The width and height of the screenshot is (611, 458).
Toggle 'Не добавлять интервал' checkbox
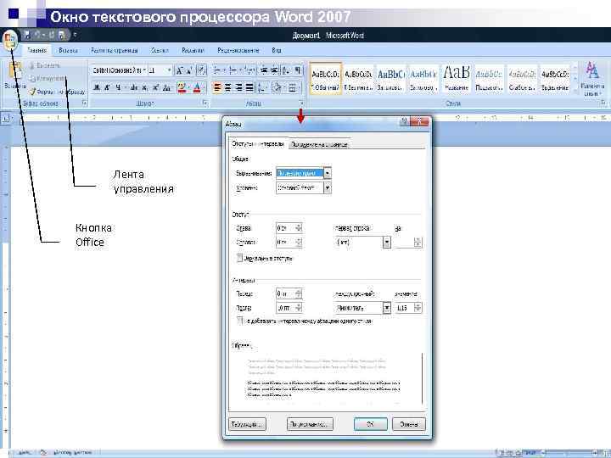pos(239,321)
